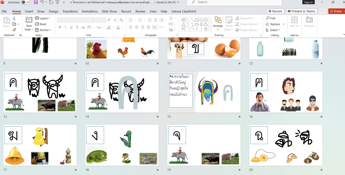Click the Find button
Image resolution: width=345 pixels, height=175 pixels.
pos(271,18)
